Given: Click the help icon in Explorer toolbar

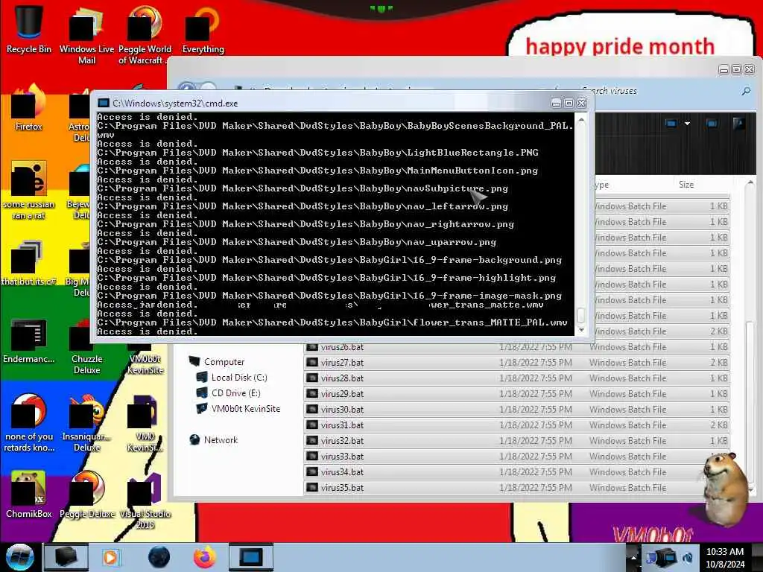Looking at the screenshot, I should coord(738,124).
